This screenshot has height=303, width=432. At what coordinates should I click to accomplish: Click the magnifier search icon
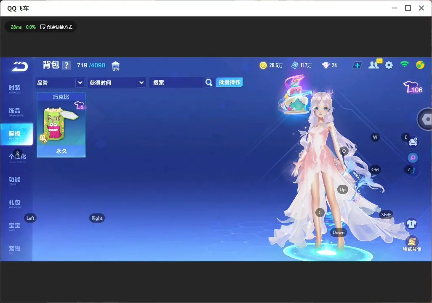pos(209,82)
